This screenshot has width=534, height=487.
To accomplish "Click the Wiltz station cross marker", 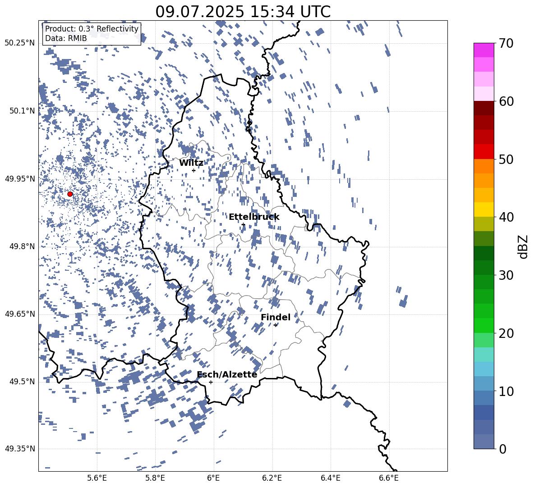I will [x=193, y=170].
